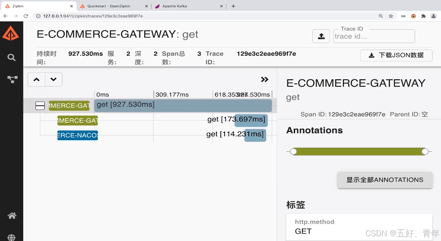The image size is (441, 241).
Task: Click the Annotations heading
Action: (x=314, y=130)
